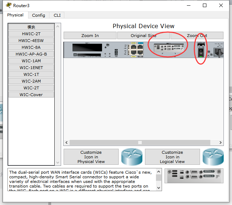Click the Zoom In button
The image size is (232, 205).
tap(90, 36)
